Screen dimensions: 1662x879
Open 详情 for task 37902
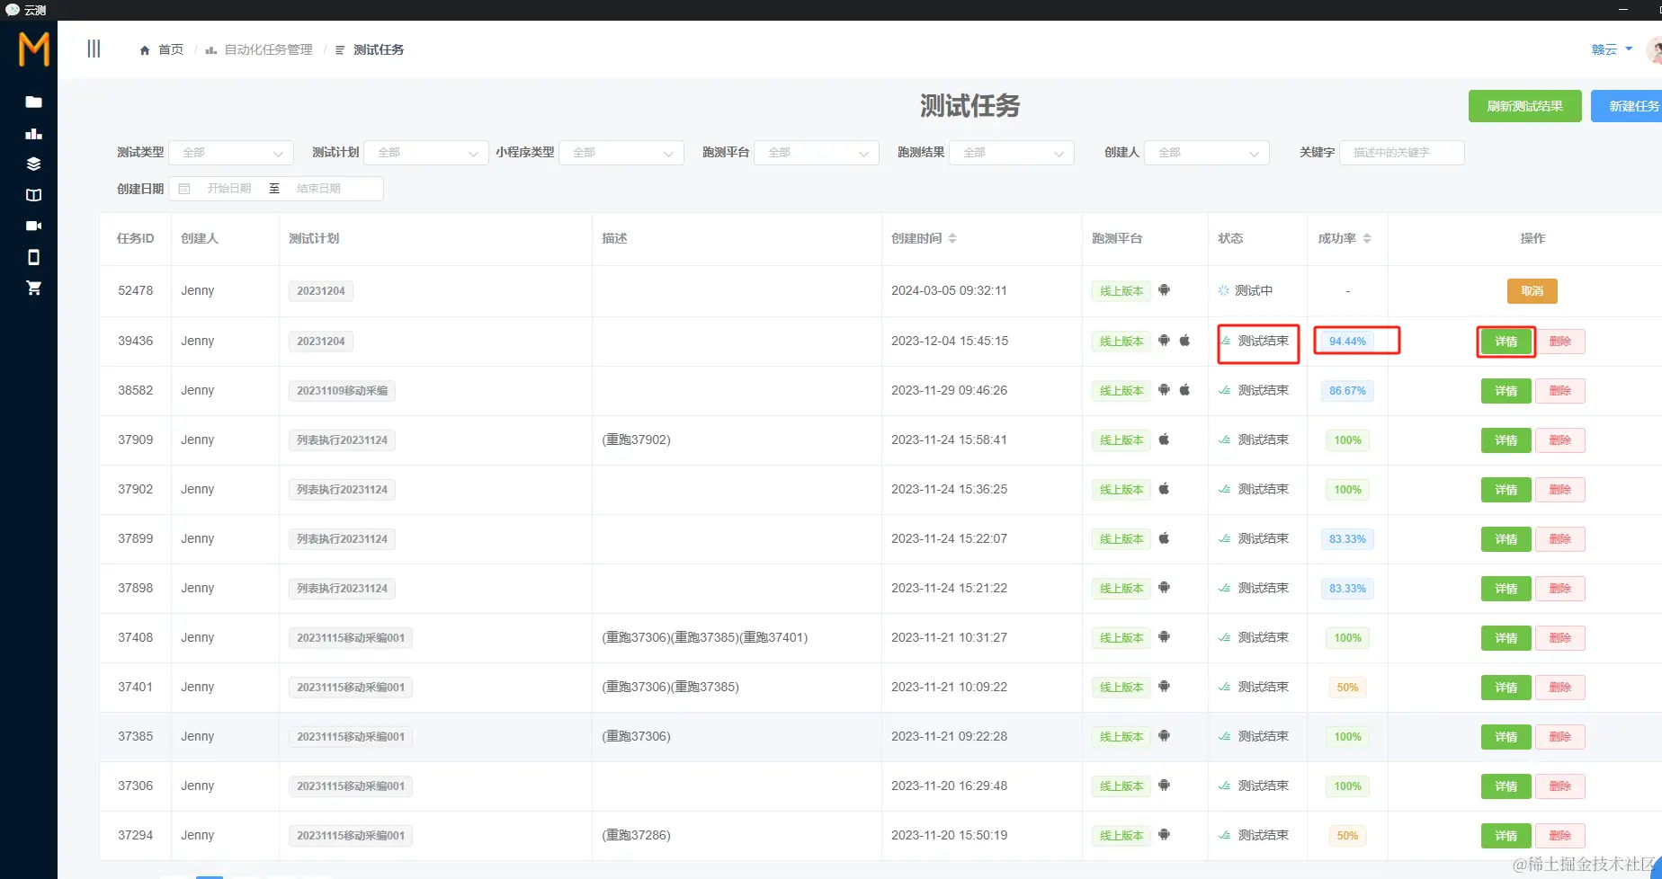click(1506, 490)
